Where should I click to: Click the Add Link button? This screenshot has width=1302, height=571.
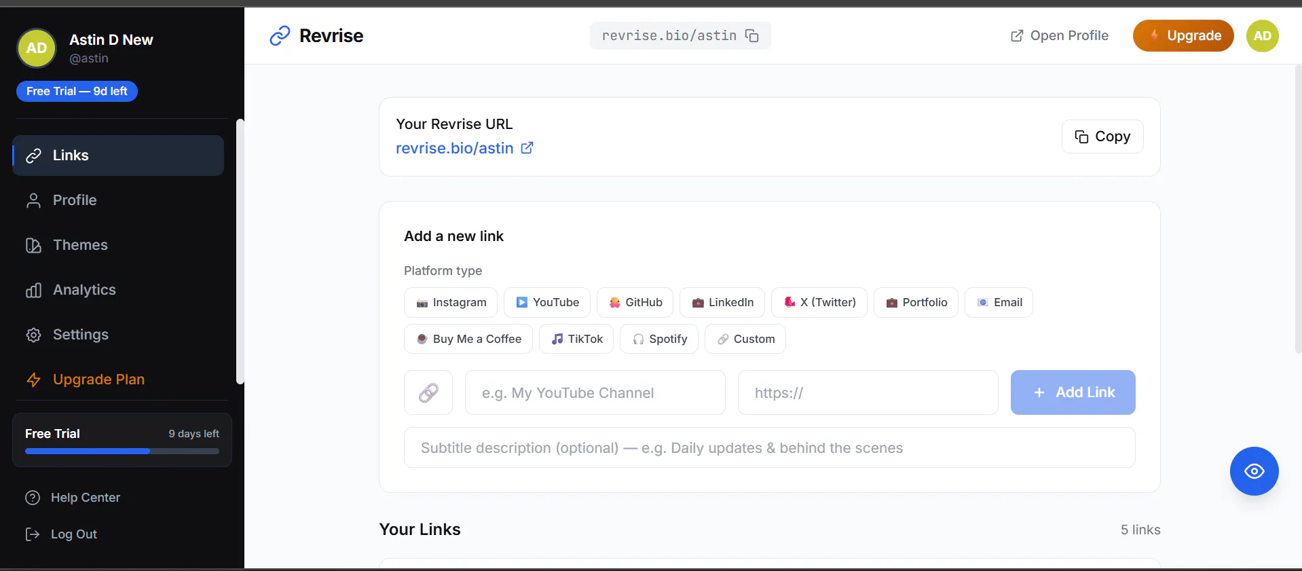coord(1073,392)
